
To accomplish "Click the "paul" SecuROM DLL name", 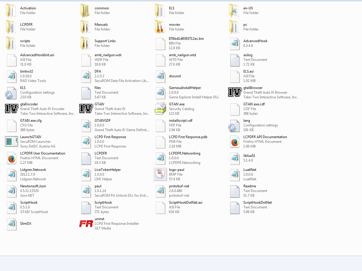I will point(98,186).
